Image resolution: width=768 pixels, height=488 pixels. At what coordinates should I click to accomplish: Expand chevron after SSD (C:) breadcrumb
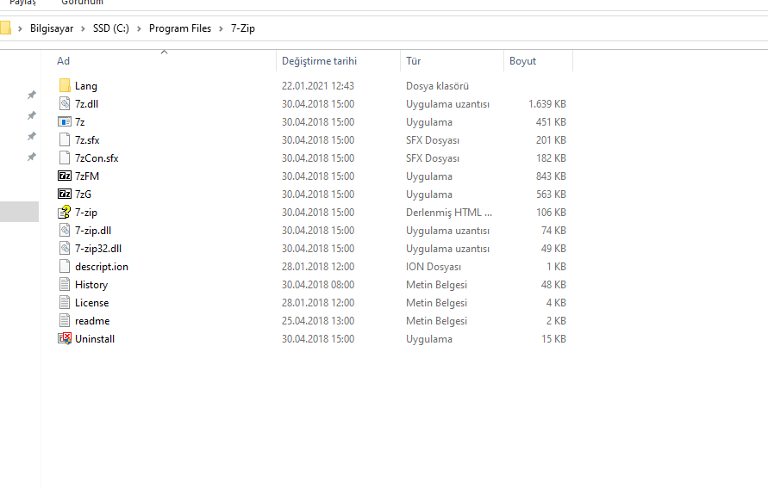[139, 29]
